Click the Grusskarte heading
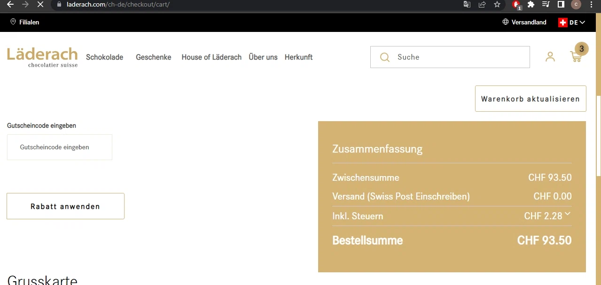The height and width of the screenshot is (285, 601). (42, 280)
